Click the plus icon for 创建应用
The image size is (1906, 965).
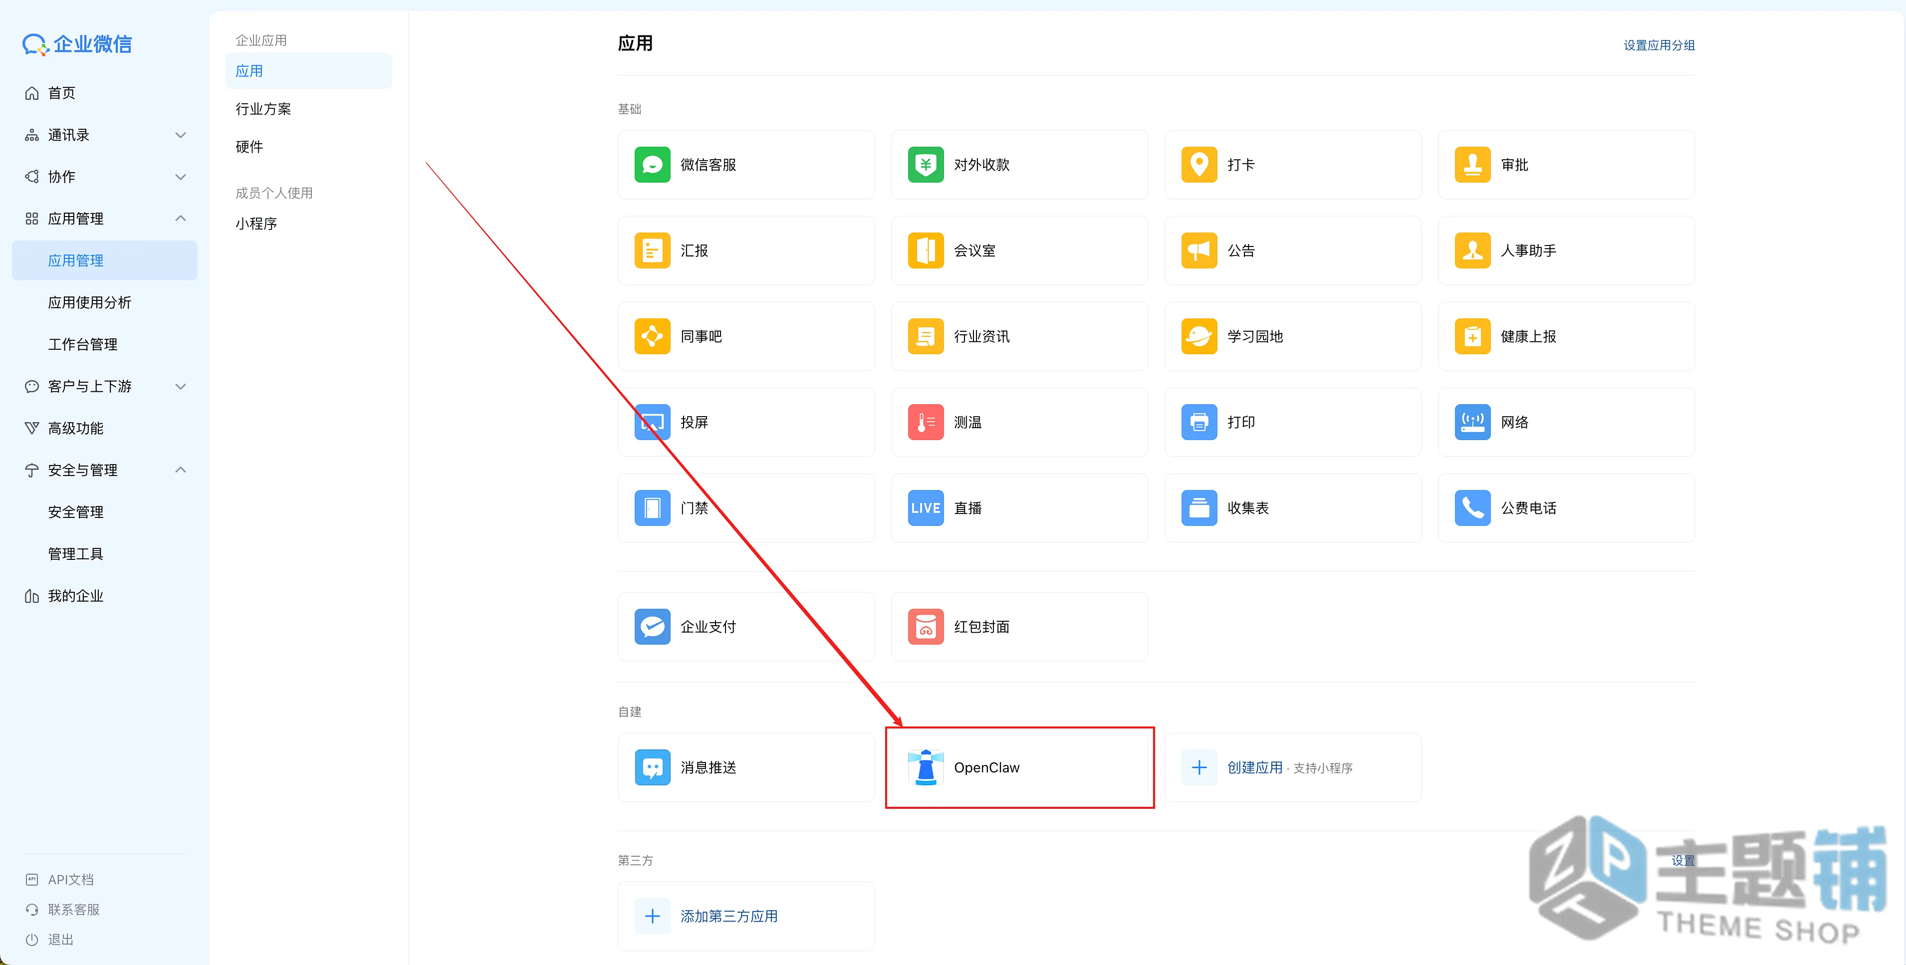pyautogui.click(x=1198, y=767)
